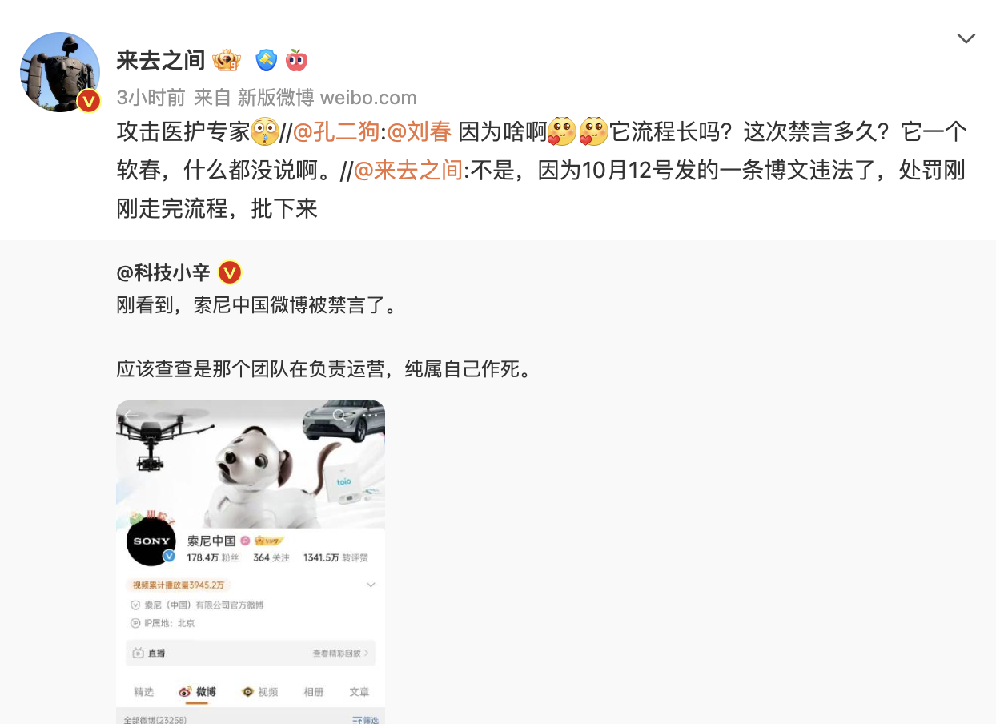The width and height of the screenshot is (996, 724).
Task: Select the 视频 tab in the screenshot
Action: click(260, 692)
